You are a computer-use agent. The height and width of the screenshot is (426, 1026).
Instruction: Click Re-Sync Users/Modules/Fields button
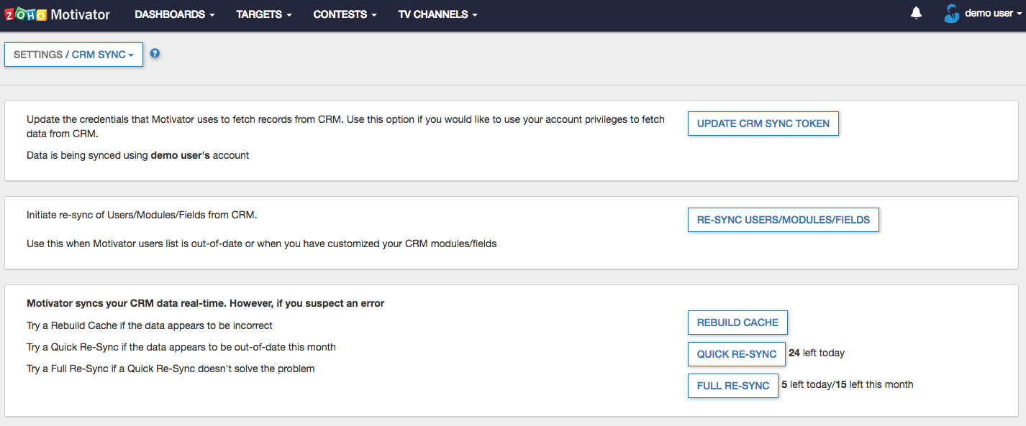click(x=783, y=220)
